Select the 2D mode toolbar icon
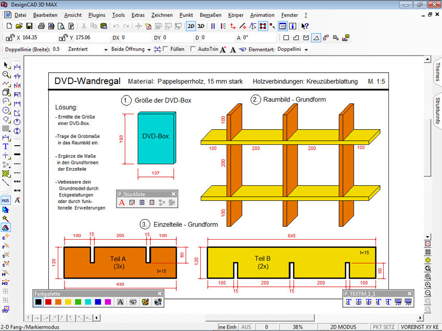This screenshot has width=442, height=331. pyautogui.click(x=191, y=25)
